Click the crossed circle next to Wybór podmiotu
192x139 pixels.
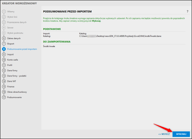[4, 33]
